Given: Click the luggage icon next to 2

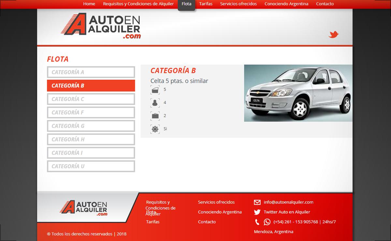Looking at the screenshot, I should (x=155, y=116).
